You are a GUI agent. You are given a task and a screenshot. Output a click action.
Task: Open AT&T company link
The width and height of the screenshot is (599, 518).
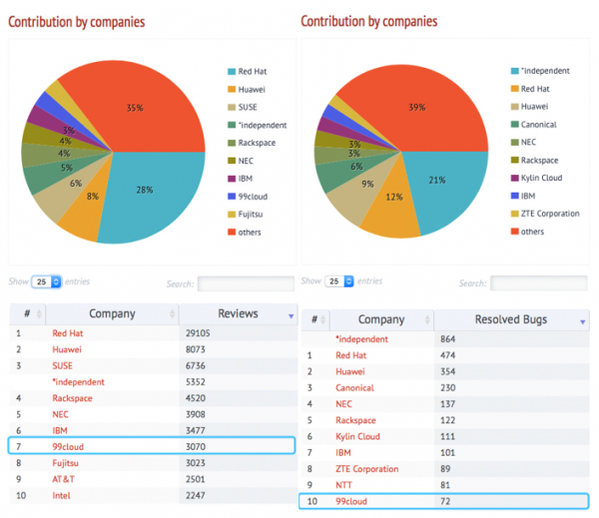pos(64,479)
